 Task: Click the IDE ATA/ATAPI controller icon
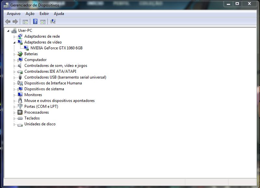click(20, 72)
